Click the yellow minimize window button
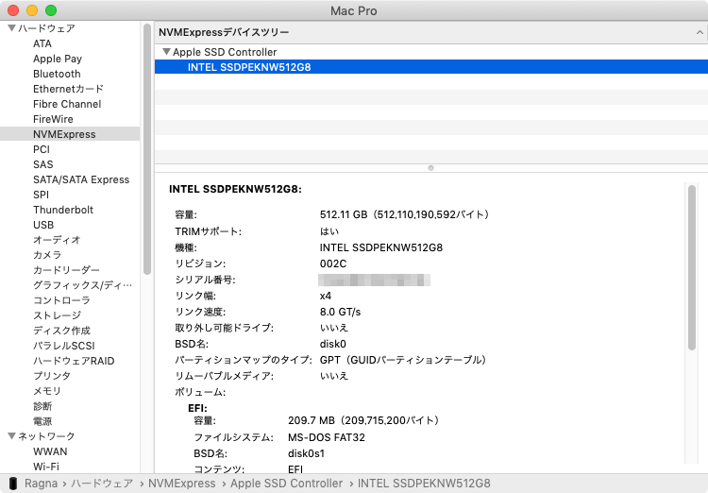Image resolution: width=708 pixels, height=493 pixels. pyautogui.click(x=32, y=10)
